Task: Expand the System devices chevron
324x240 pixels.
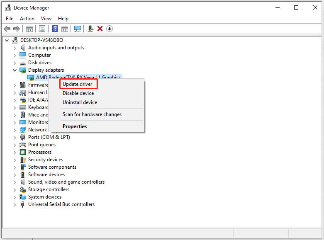Action: click(15, 197)
